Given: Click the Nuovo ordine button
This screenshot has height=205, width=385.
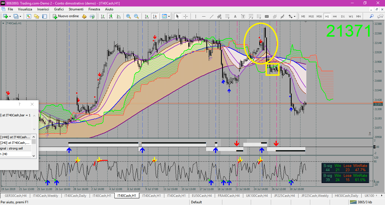Looking at the screenshot, I should [x=66, y=16].
